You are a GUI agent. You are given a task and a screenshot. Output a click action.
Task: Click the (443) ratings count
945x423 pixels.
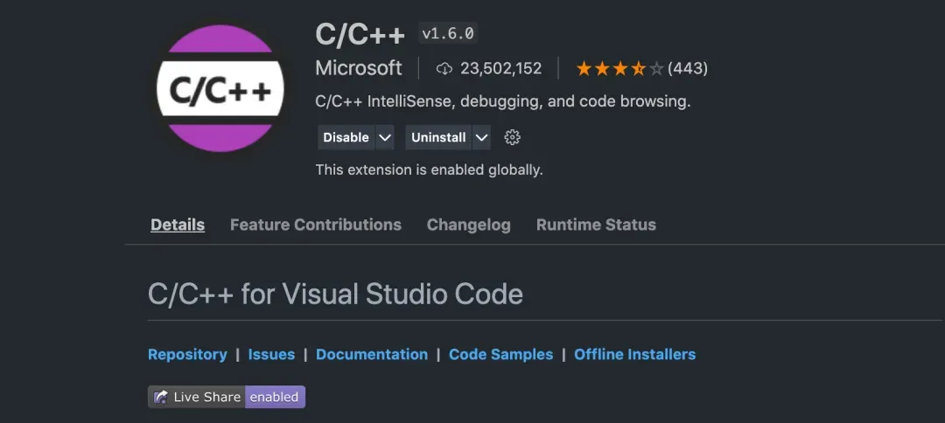pos(688,68)
